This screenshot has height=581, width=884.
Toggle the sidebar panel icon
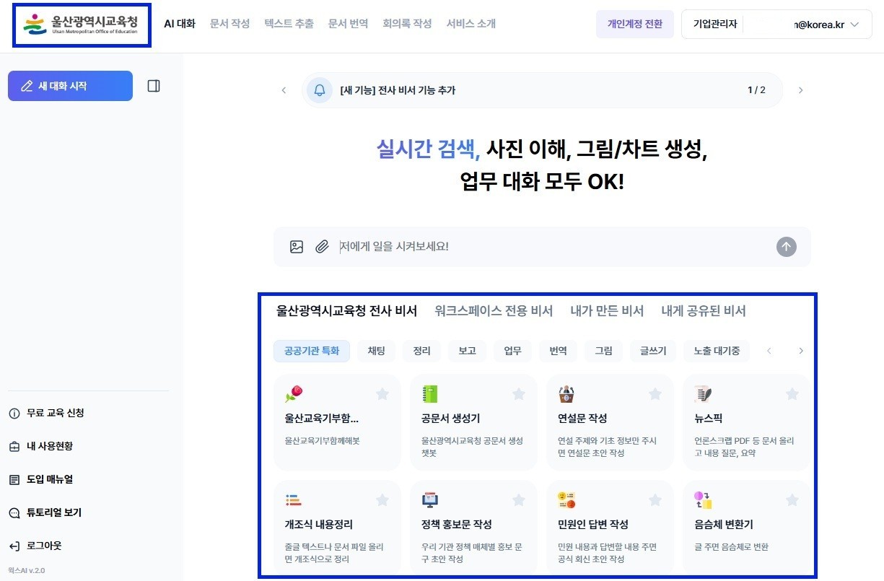pyautogui.click(x=154, y=86)
